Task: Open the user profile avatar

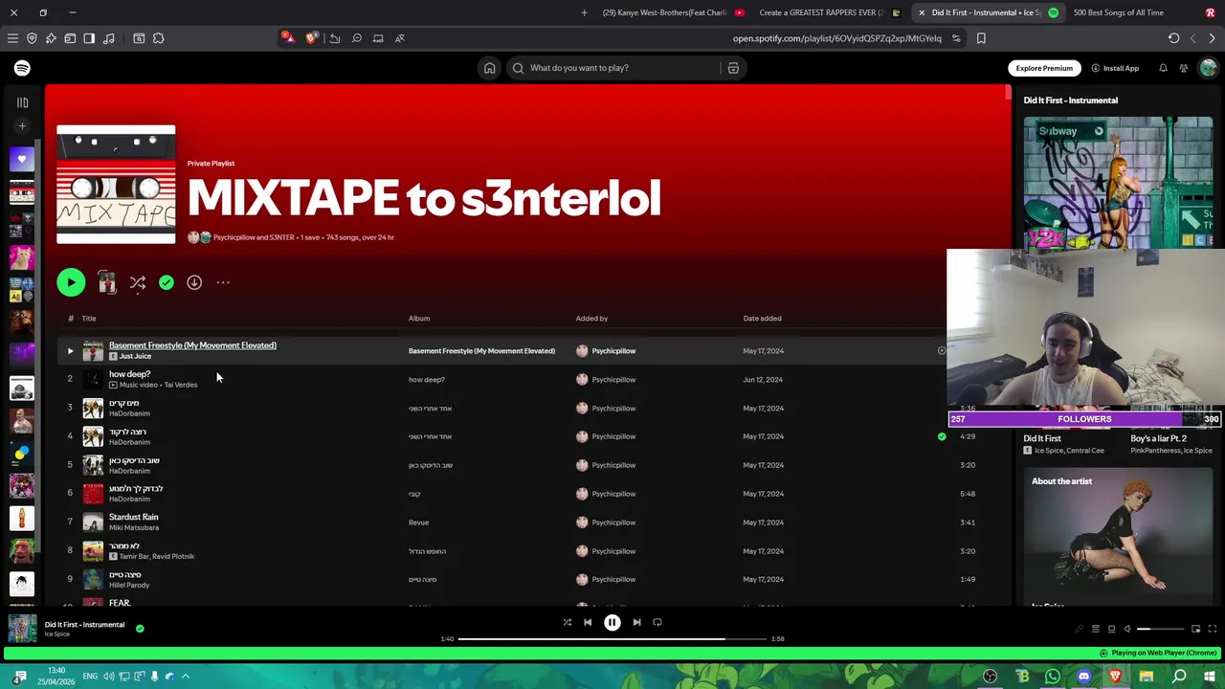Action: 1208,68
